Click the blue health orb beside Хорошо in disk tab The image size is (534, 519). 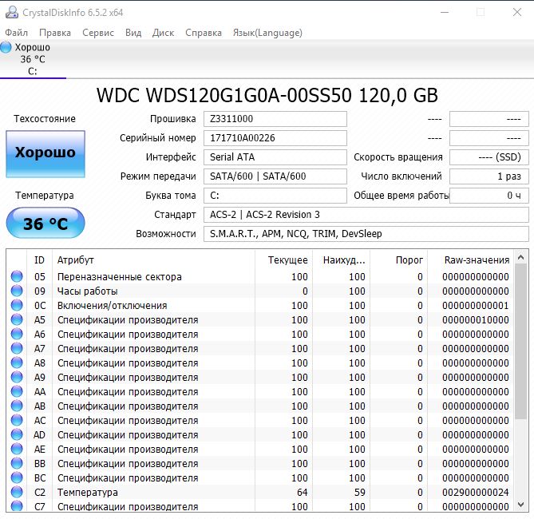(x=6, y=47)
